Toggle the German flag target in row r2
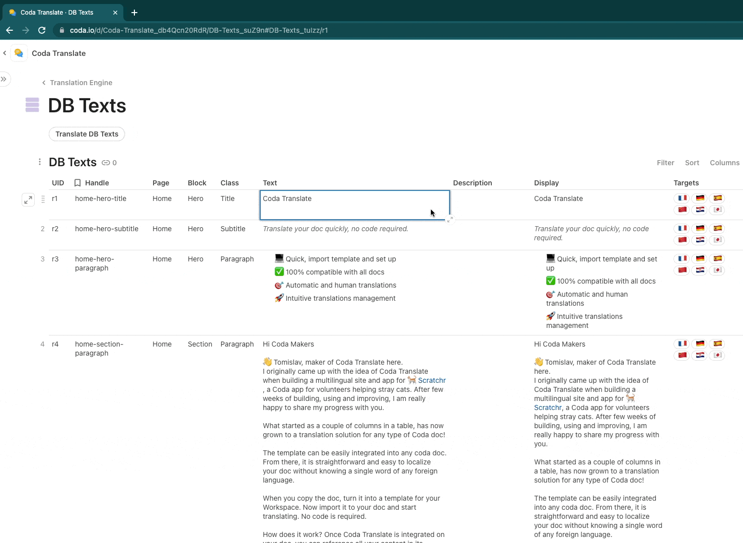 (700, 228)
